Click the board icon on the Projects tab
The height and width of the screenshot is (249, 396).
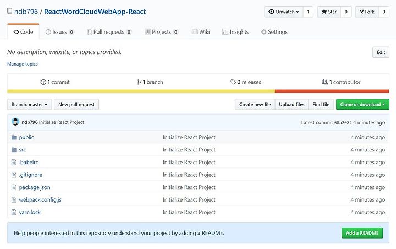pos(147,32)
